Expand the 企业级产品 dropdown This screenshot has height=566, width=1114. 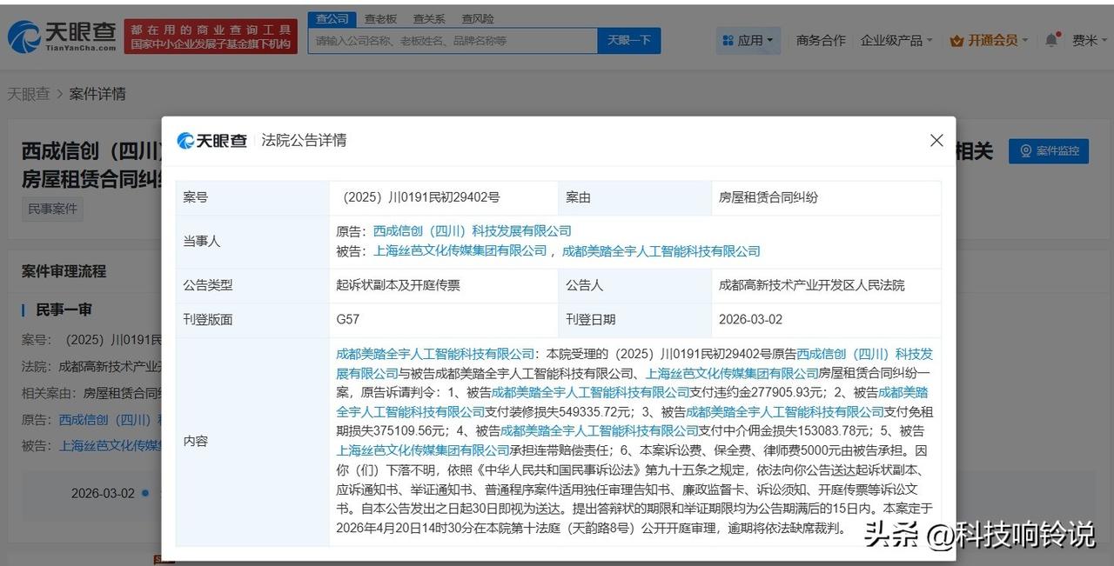coord(891,39)
